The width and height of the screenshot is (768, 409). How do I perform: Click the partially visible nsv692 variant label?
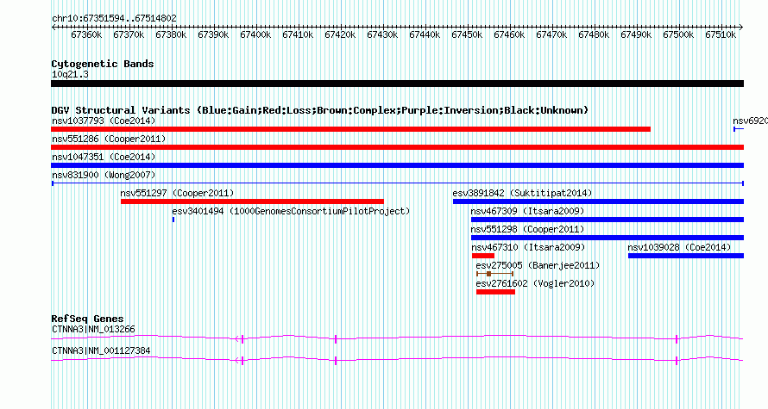click(750, 121)
